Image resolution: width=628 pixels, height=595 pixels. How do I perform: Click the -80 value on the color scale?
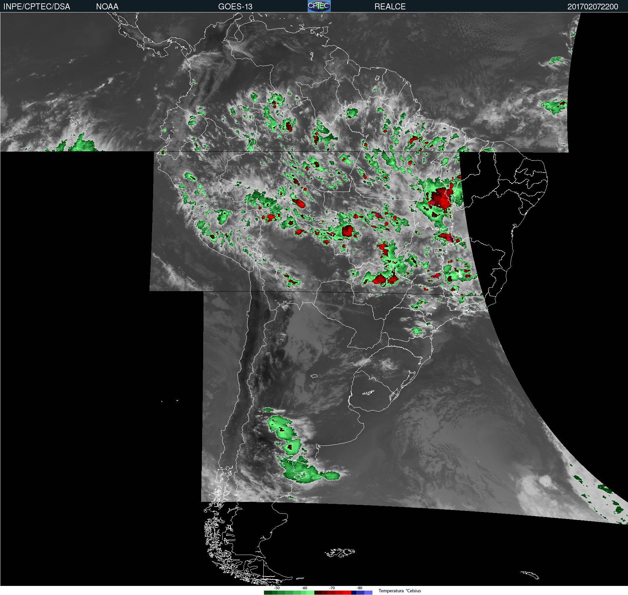coord(359,588)
